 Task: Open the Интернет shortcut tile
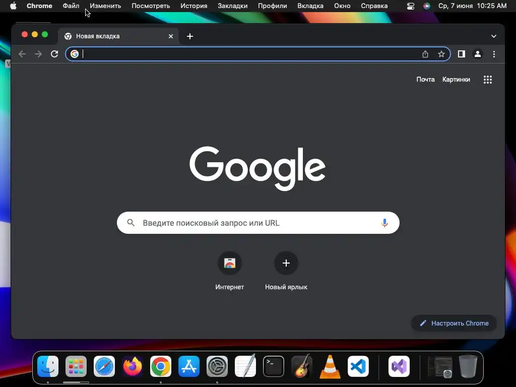tap(230, 271)
